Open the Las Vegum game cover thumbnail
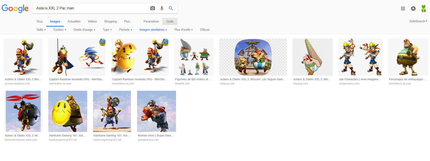This screenshot has height=161, width=430. pyautogui.click(x=253, y=57)
